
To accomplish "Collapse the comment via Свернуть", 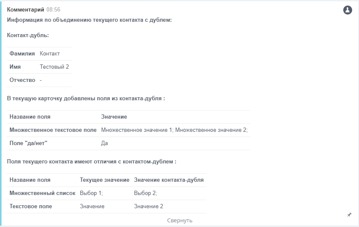I will (179, 221).
